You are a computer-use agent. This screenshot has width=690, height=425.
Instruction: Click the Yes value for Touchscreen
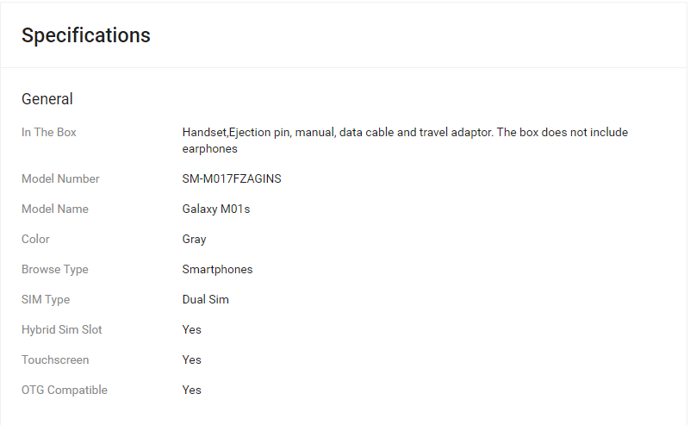(192, 359)
